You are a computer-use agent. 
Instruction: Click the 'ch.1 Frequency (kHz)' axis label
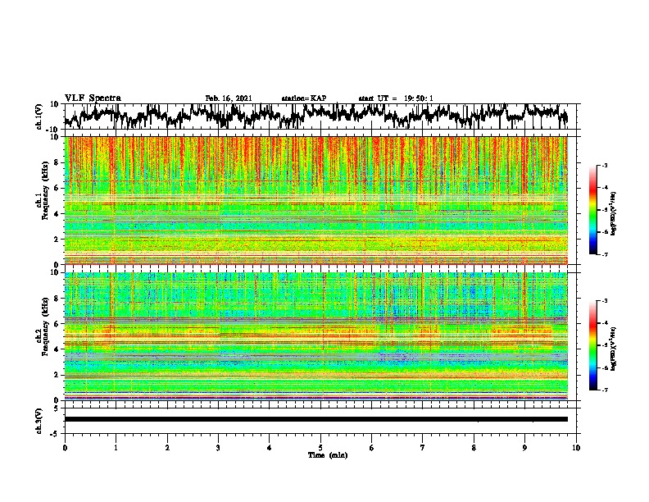(43, 190)
